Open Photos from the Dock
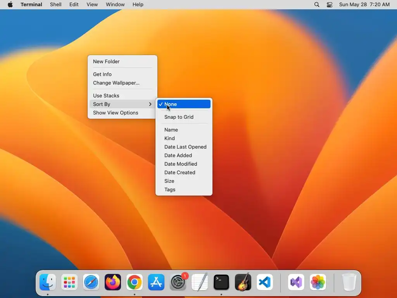 pyautogui.click(x=318, y=282)
